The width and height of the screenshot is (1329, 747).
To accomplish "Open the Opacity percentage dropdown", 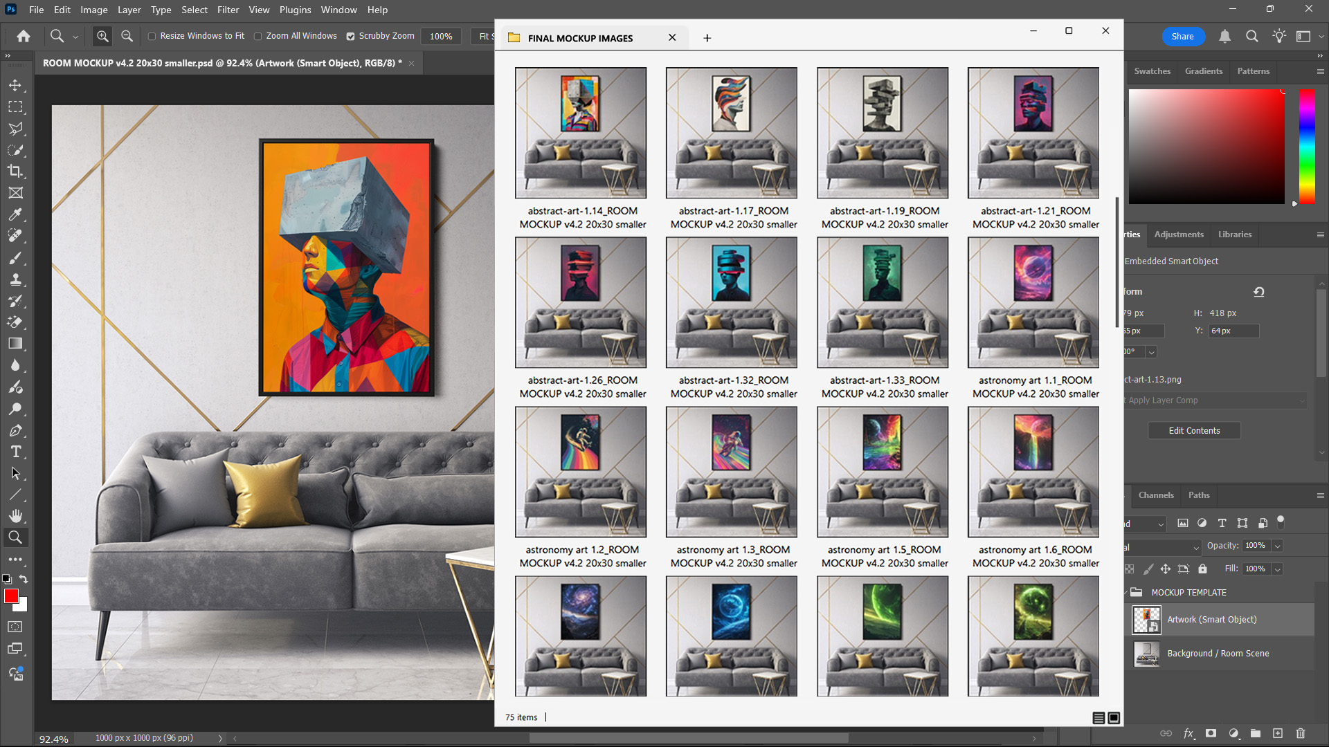I will tap(1276, 546).
